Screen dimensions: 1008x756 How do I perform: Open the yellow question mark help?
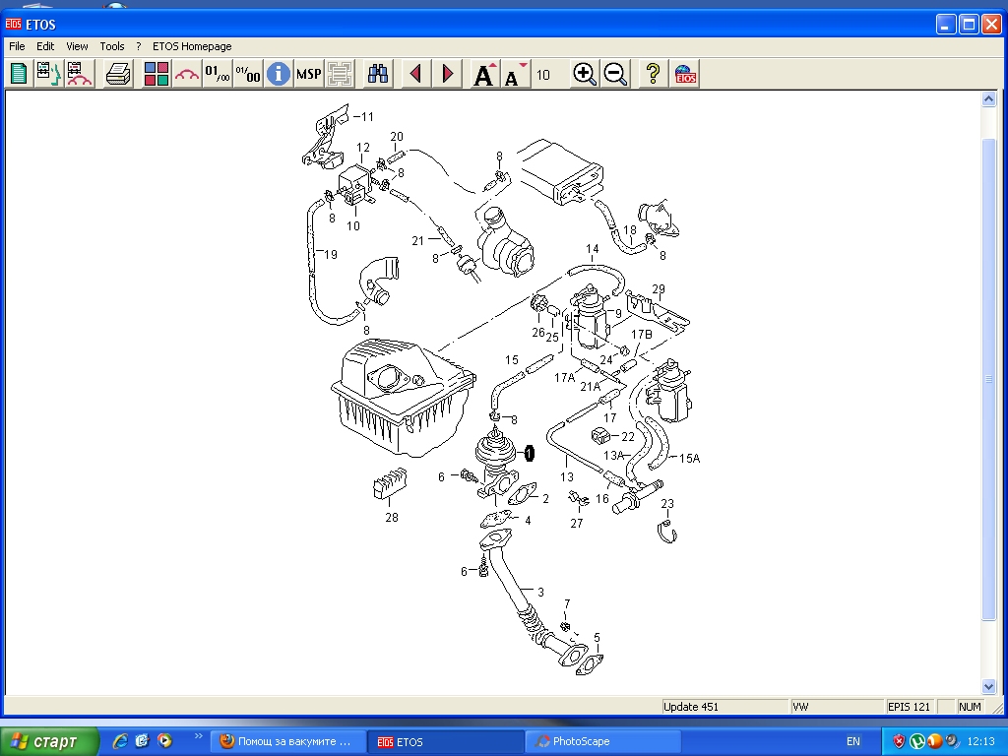click(652, 74)
